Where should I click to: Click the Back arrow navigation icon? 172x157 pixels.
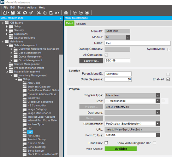[74, 13]
